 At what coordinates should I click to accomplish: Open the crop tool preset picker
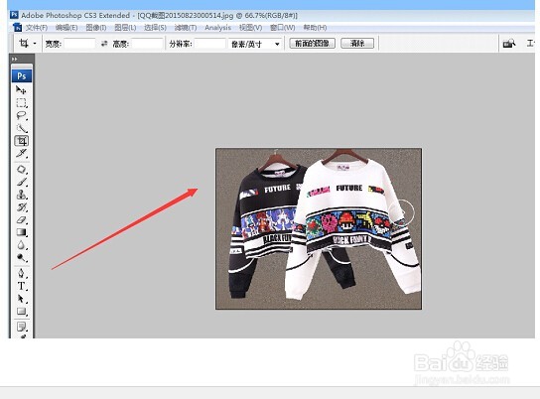click(x=35, y=44)
